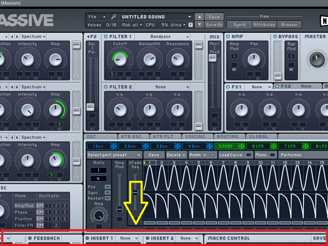Click the Performer Amp knob
Screen dimensions: 328x246
pyautogui.click(x=99, y=215)
